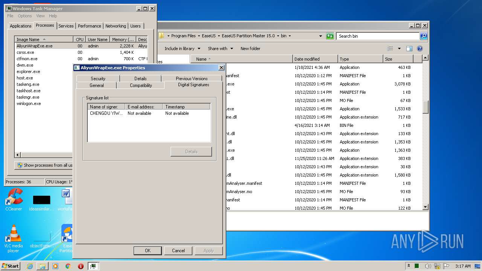This screenshot has width=482, height=271.
Task: Click the address bar folder icon
Action: click(x=162, y=36)
